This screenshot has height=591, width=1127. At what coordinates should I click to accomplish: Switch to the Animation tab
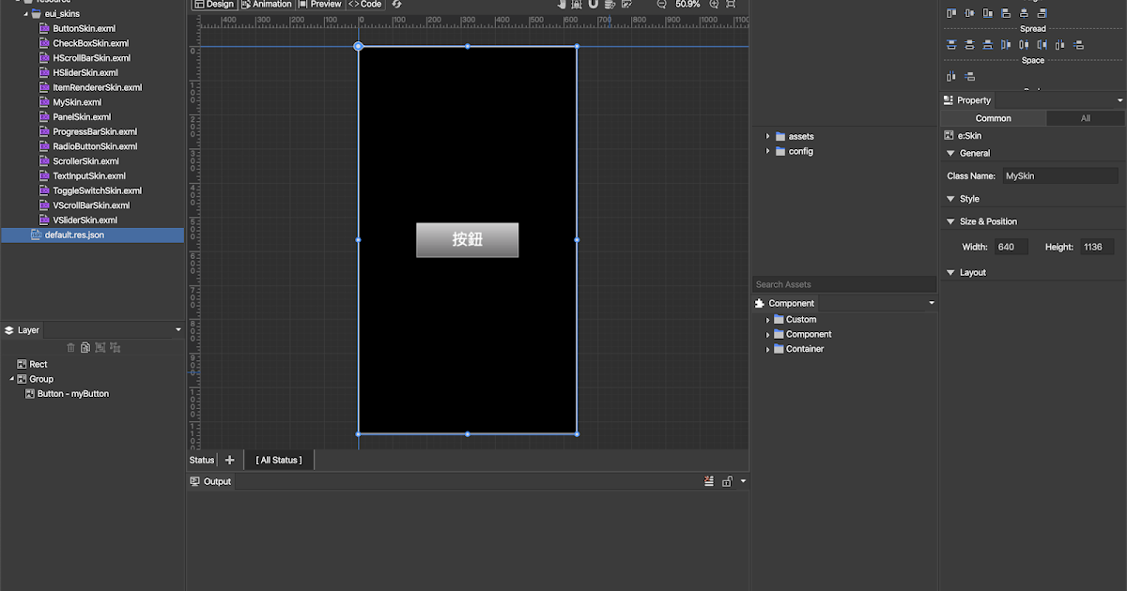[x=267, y=5]
